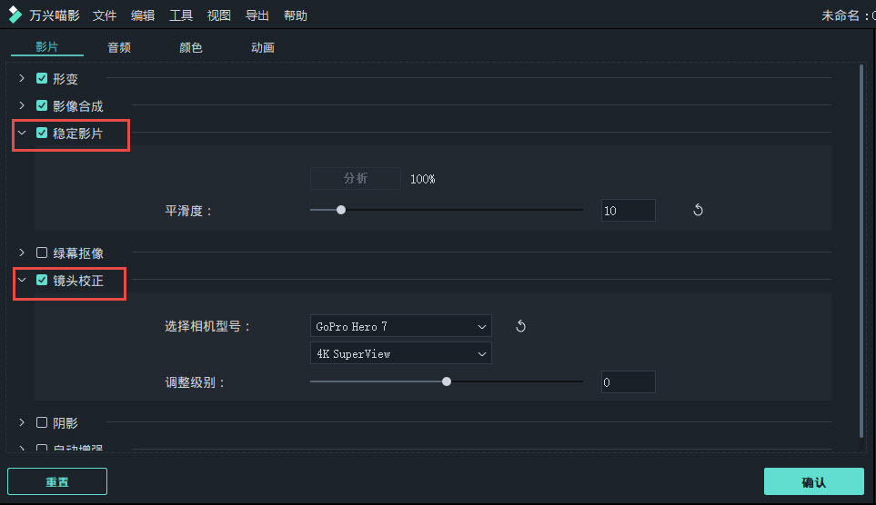
Task: Expand the 阴影 section
Action: [22, 422]
